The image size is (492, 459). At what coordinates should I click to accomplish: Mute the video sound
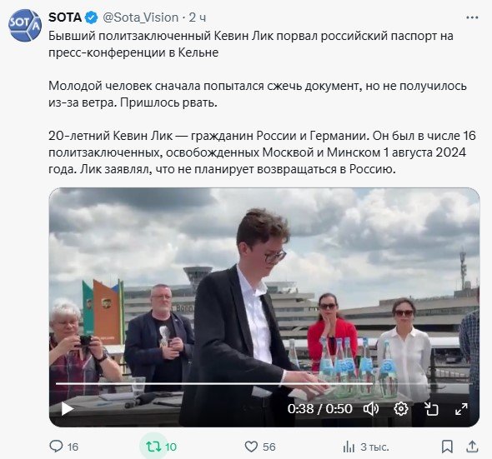pos(371,409)
